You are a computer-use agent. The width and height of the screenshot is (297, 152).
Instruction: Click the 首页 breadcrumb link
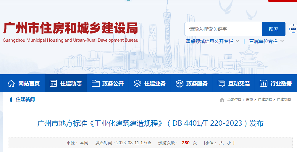click(249, 100)
